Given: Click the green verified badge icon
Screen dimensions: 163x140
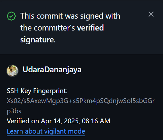Looking at the screenshot, I should point(11,16).
